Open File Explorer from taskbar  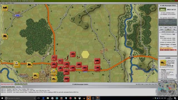48,98
